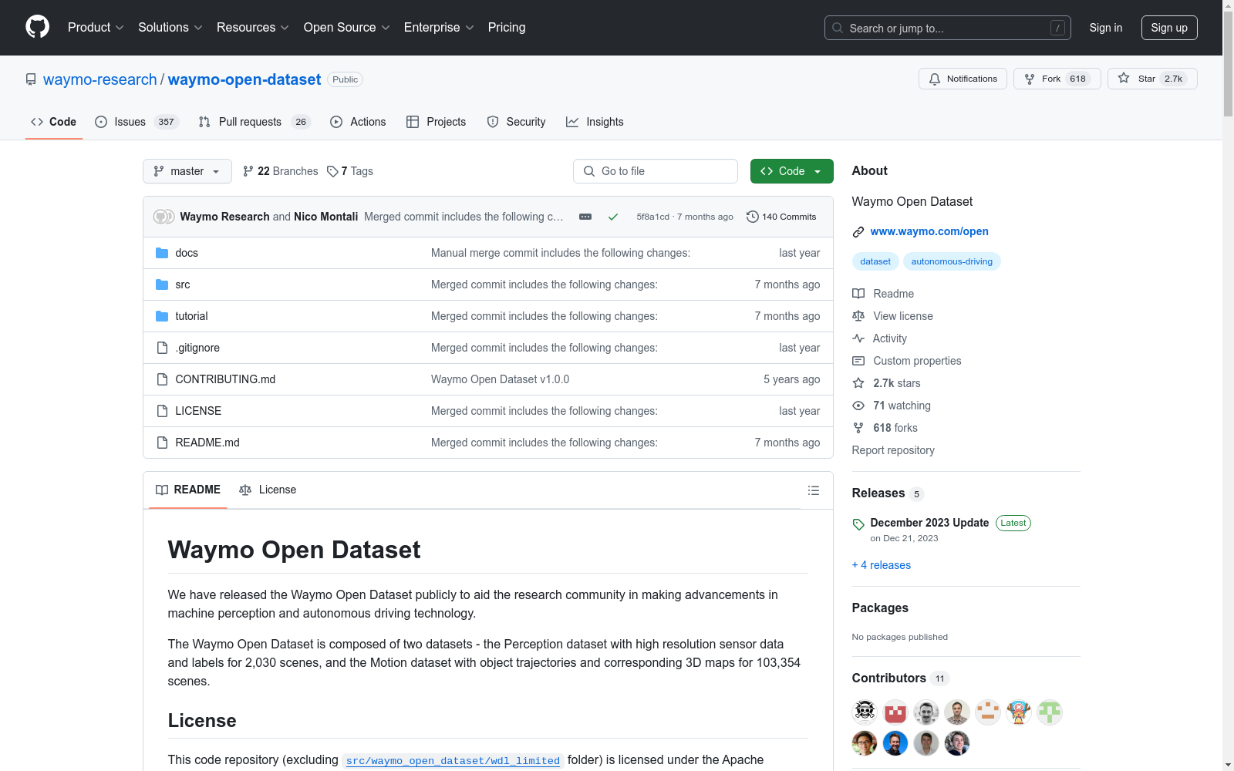Viewport: 1234px width, 771px height.
Task: Click the src/waymo_open_dataset/wdl_limited code link
Action: (x=453, y=761)
